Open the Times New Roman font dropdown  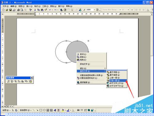120,10
